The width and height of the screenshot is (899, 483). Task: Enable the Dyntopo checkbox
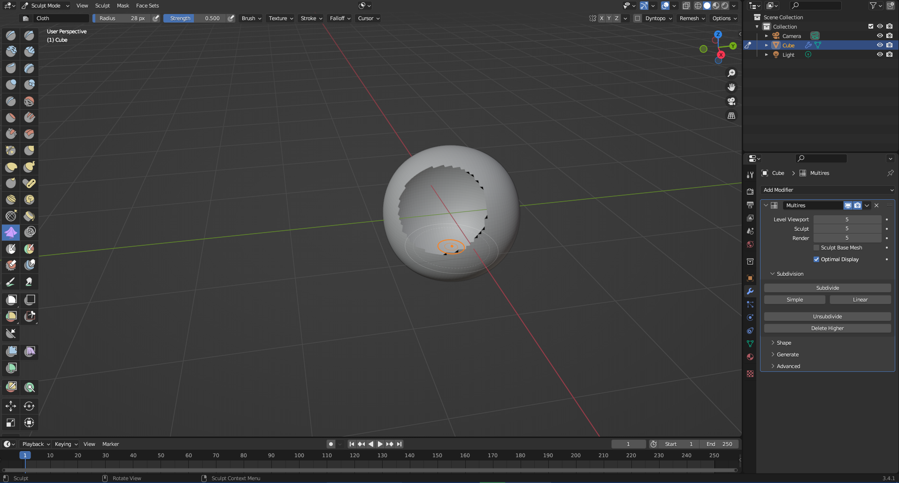pyautogui.click(x=638, y=18)
